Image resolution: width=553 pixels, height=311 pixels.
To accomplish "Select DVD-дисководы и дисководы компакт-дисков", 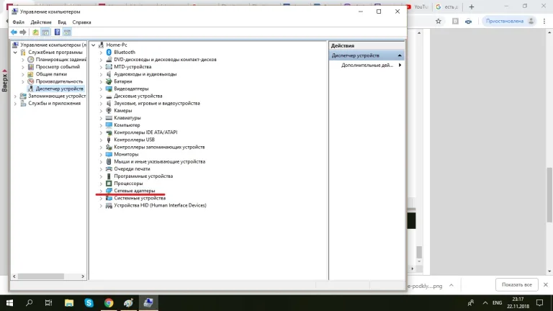I will tap(165, 60).
